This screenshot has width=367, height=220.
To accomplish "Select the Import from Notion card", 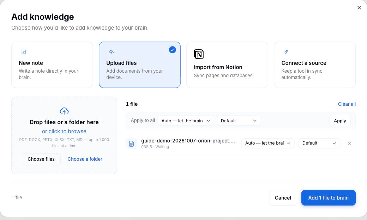I will [x=227, y=65].
